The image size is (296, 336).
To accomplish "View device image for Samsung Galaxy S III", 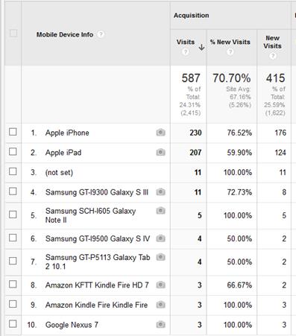I will pyautogui.click(x=160, y=192).
